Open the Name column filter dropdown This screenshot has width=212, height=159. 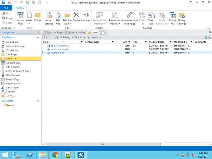[82, 42]
